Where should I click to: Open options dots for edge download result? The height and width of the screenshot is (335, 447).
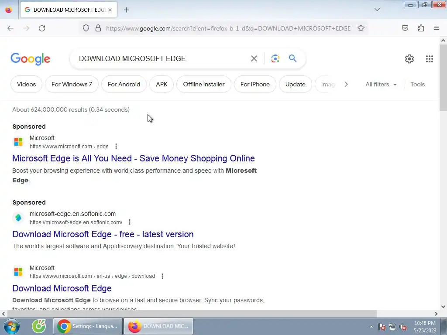click(162, 276)
